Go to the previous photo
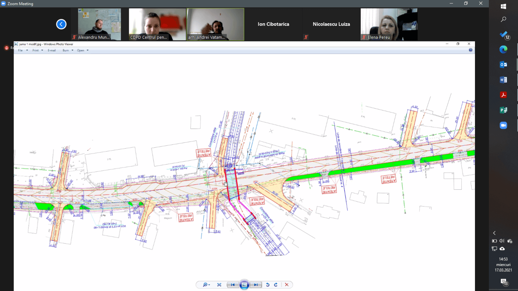The width and height of the screenshot is (518, 291). (233, 285)
